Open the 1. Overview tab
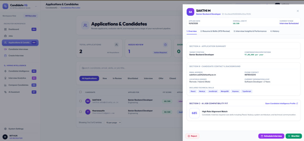Image resolution: width=304 pixels, height=141 pixels. click(x=192, y=31)
